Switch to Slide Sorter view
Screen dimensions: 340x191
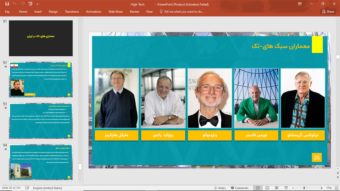tap(267, 188)
